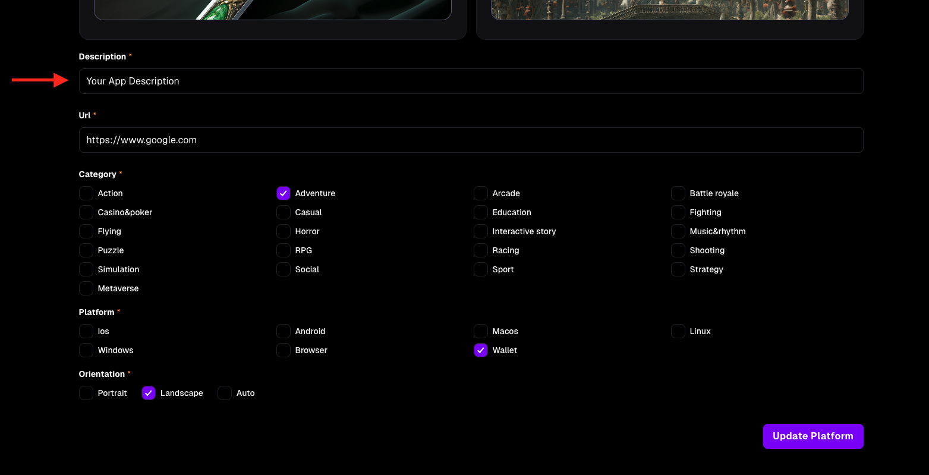Uncheck the Wallet platform checkbox
The width and height of the screenshot is (929, 475).
(481, 350)
